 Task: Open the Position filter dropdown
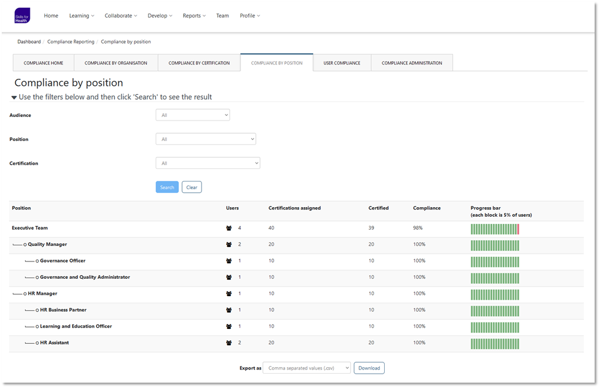tap(206, 139)
